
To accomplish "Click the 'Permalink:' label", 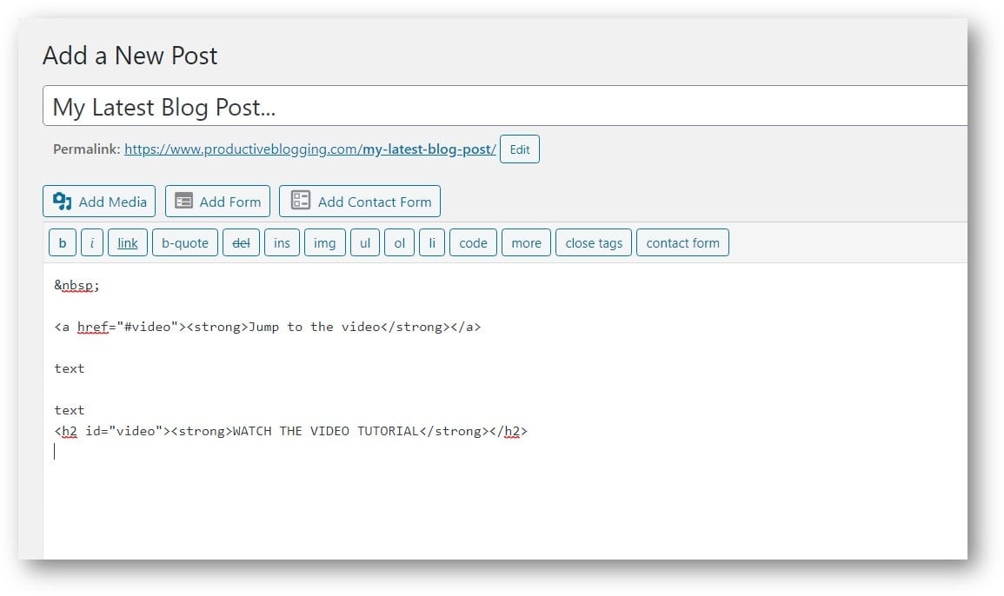I will click(x=86, y=149).
